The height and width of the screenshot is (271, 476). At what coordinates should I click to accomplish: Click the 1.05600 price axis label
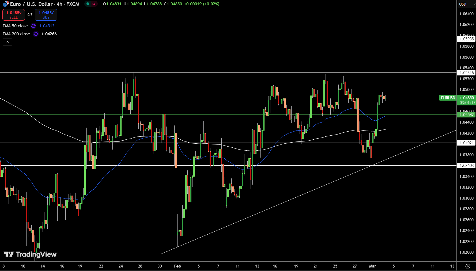pyautogui.click(x=466, y=57)
